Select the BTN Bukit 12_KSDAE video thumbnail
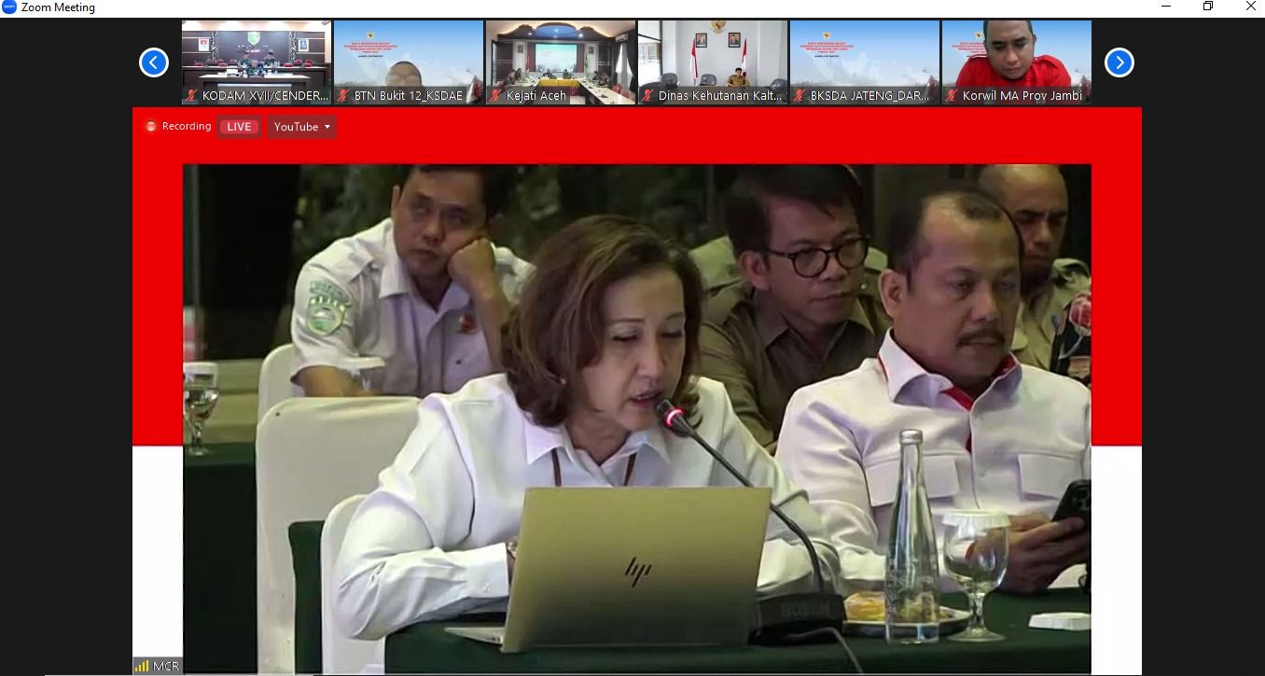 pos(409,56)
